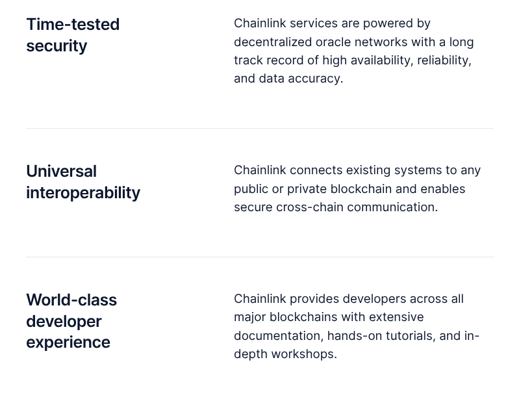521x401 pixels.
Task: Click the "Universal interoperability" heading
Action: click(x=83, y=182)
